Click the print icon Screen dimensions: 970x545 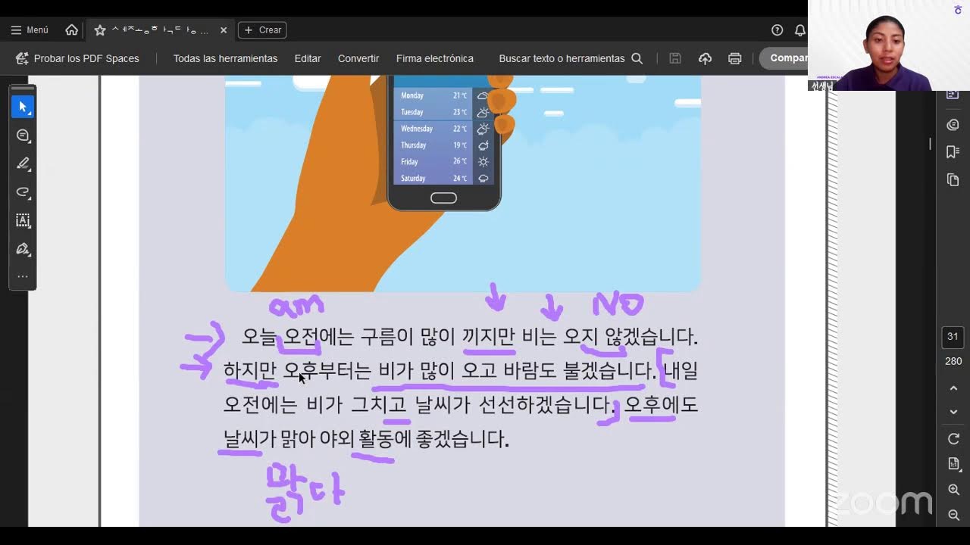coord(734,58)
